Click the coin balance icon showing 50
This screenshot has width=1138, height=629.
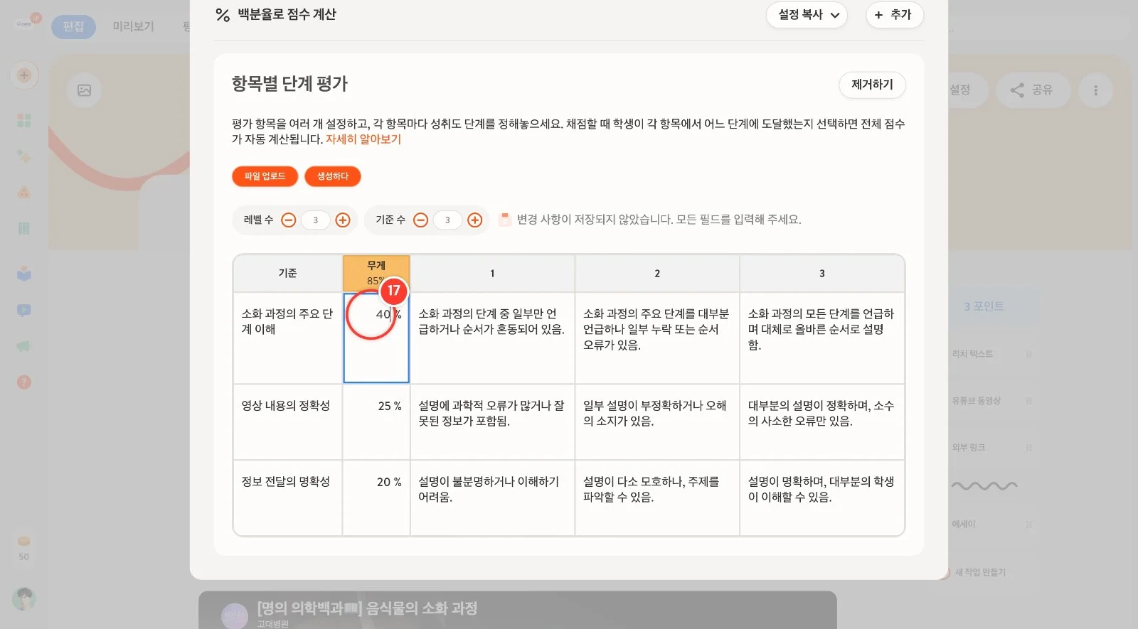click(24, 542)
